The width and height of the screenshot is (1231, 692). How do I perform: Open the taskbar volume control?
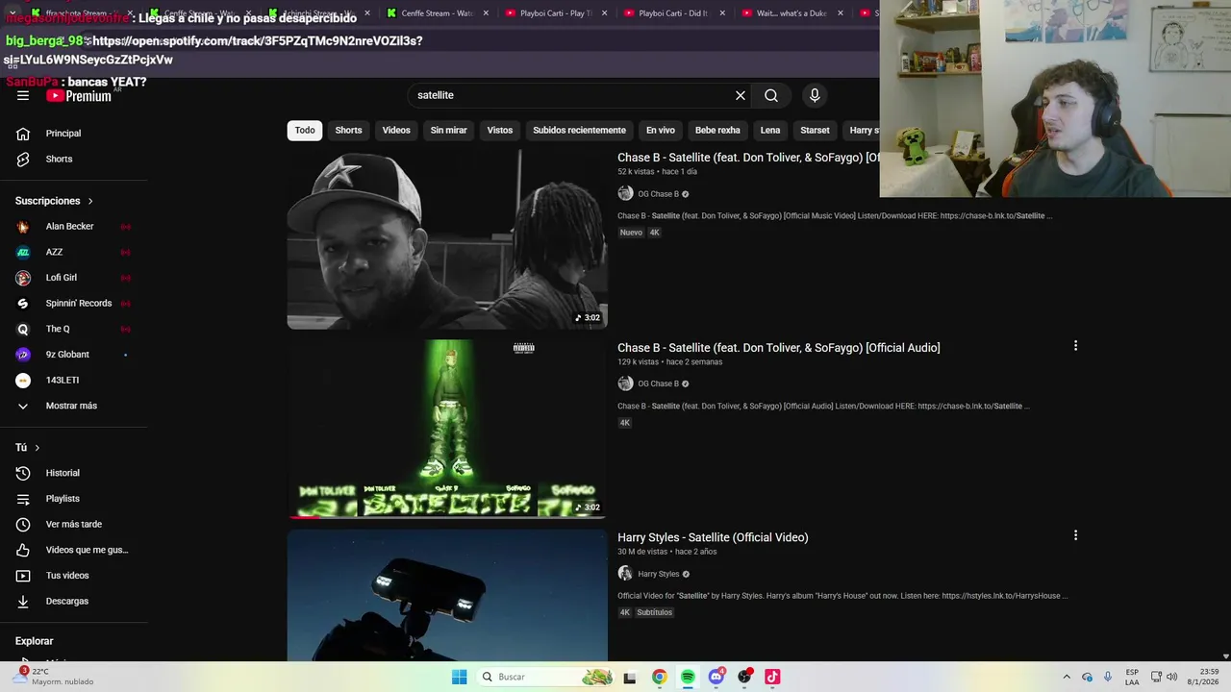click(1172, 677)
